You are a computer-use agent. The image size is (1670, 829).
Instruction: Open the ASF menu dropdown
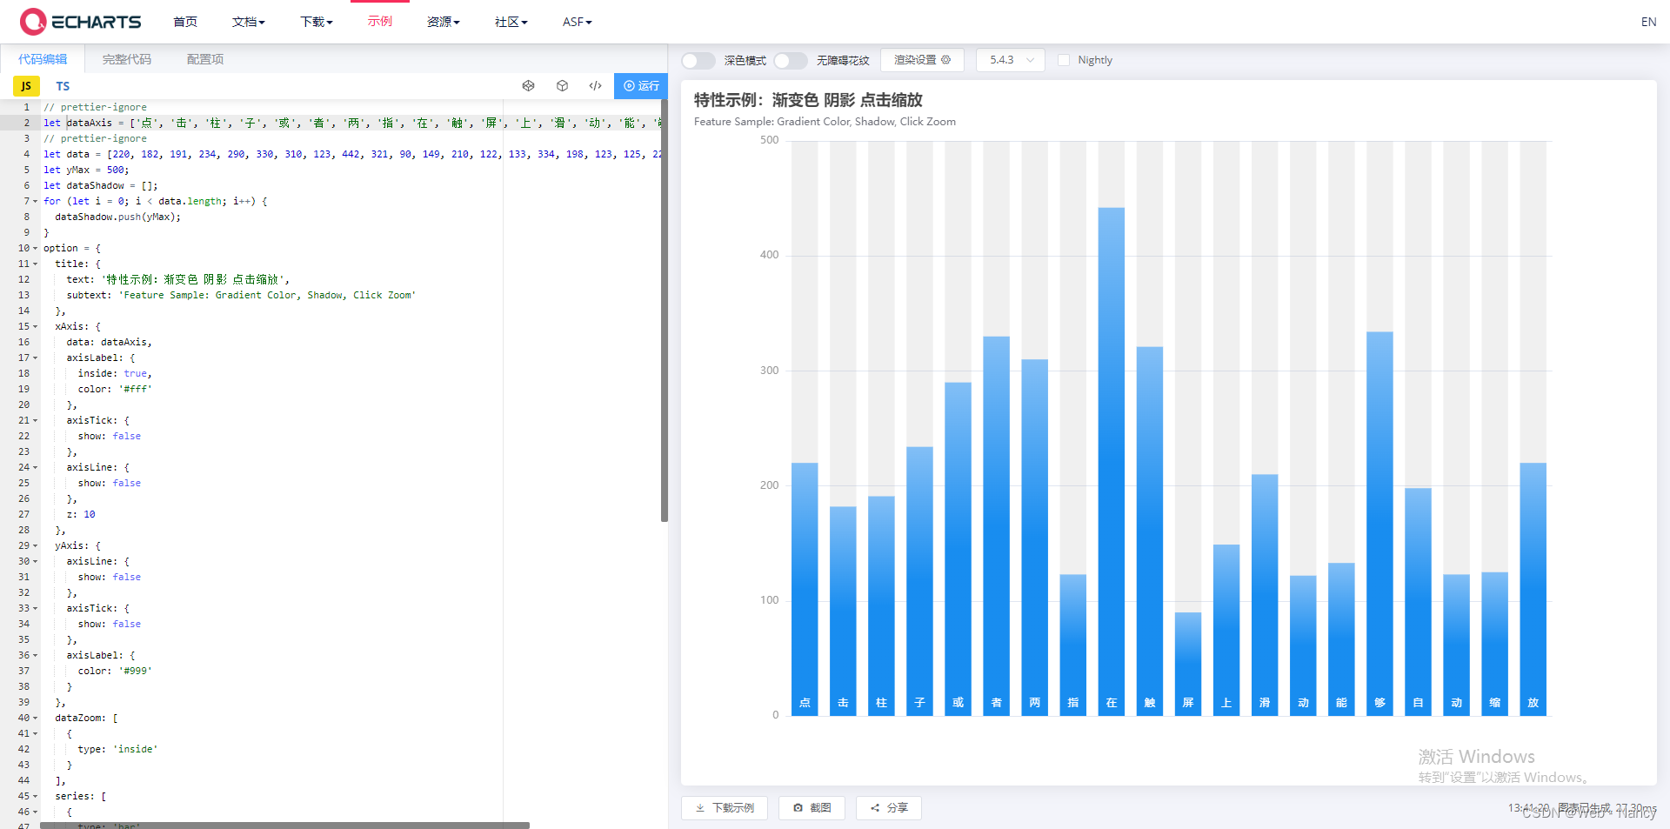tap(577, 22)
